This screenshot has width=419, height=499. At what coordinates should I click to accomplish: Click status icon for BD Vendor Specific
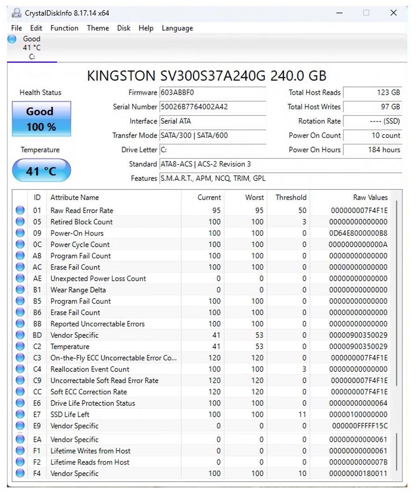20,335
